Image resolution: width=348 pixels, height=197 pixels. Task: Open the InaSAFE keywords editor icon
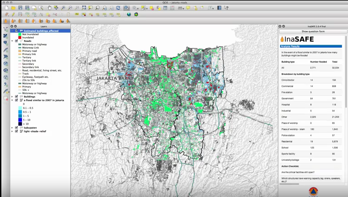click(x=13, y=21)
